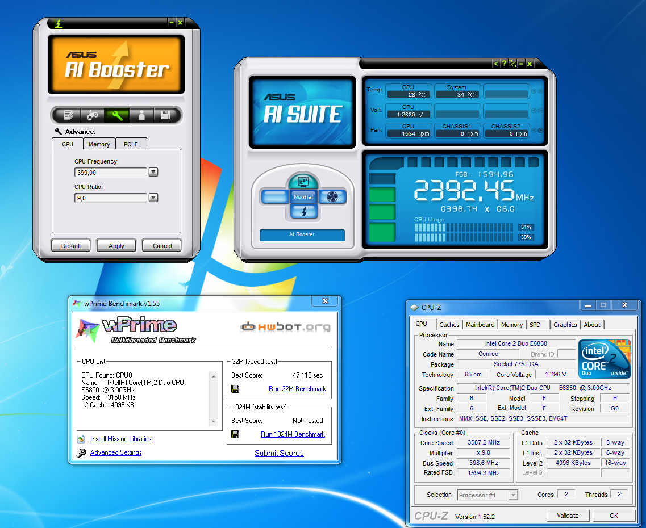646x528 pixels.
Task: Open Install Missing Libraries link
Action: tap(120, 439)
